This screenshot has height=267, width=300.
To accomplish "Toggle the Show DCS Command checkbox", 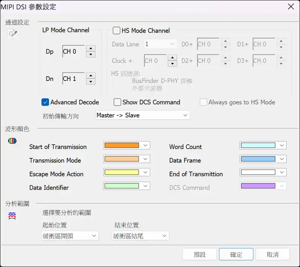I will coord(117,102).
